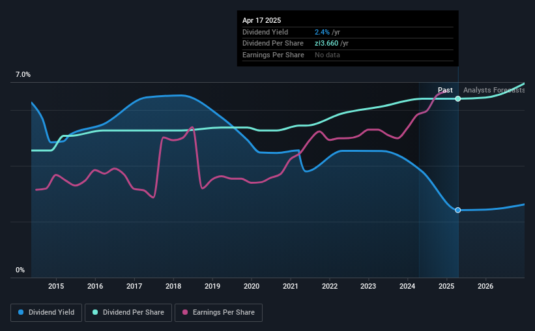535x331 pixels.
Task: Click the 0% y-axis label
Action: (20, 270)
